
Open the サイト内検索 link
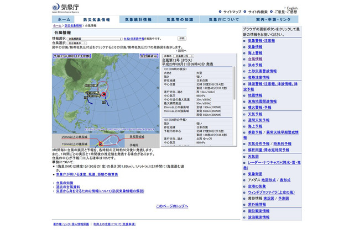(x=258, y=12)
